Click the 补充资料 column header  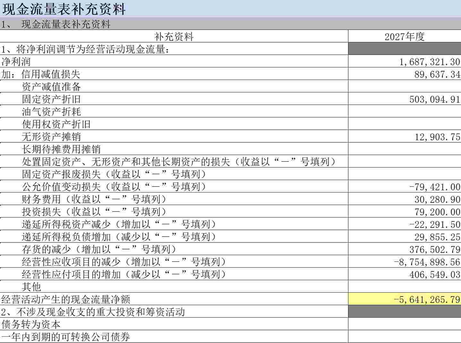pos(174,37)
